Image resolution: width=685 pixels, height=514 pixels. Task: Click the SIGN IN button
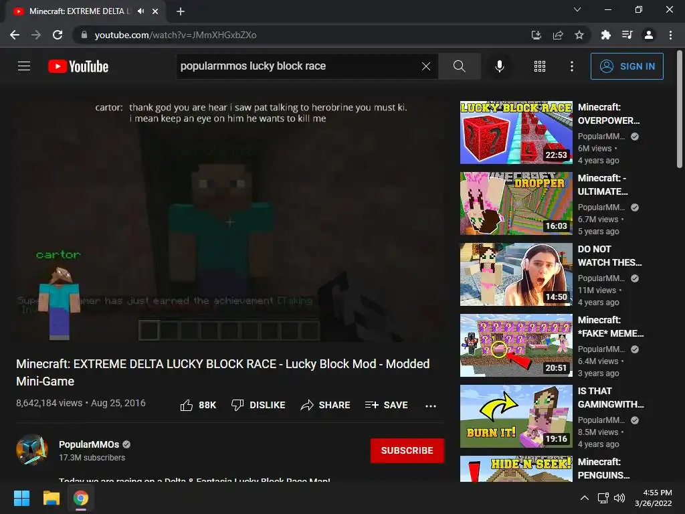pyautogui.click(x=627, y=66)
